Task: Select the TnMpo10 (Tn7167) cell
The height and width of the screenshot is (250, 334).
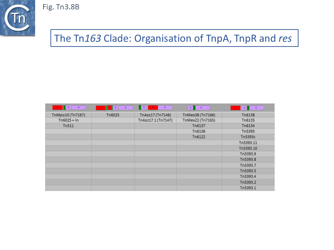Action: (69, 115)
